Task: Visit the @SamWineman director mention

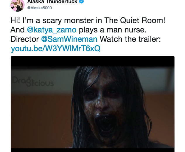Action: [69, 39]
